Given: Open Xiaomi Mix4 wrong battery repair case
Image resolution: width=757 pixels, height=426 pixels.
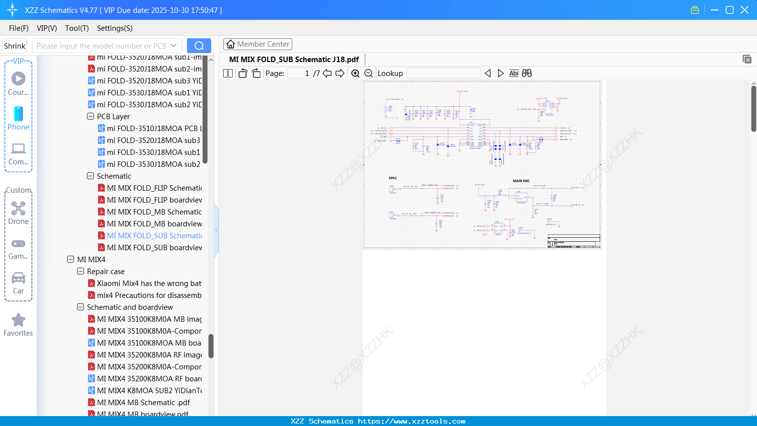Looking at the screenshot, I should click(145, 283).
